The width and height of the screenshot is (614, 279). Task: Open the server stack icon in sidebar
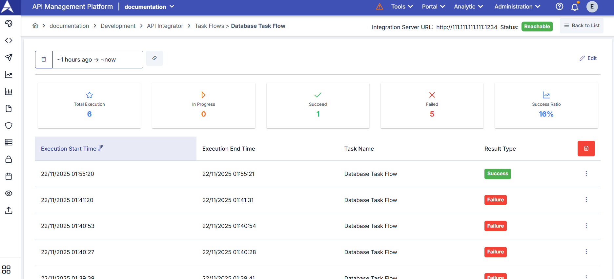pos(9,142)
